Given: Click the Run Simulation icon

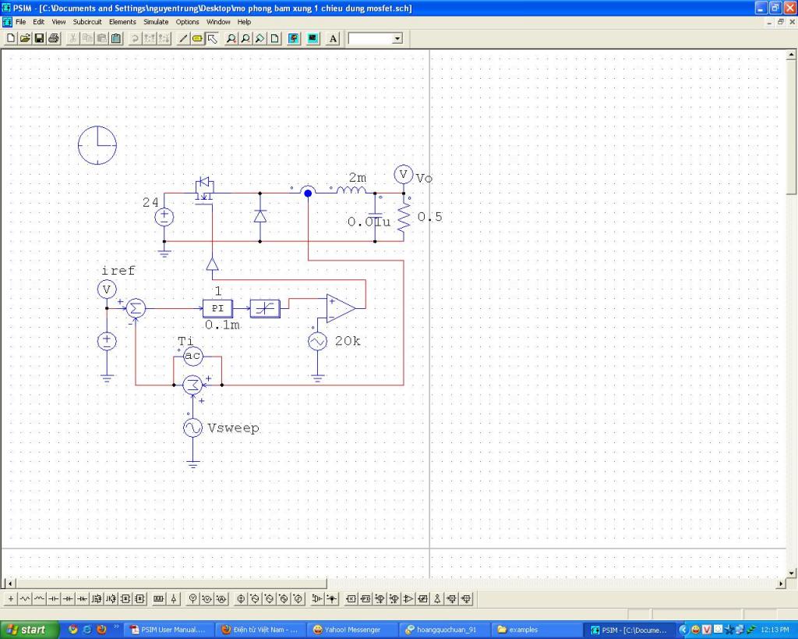Looking at the screenshot, I should click(294, 38).
